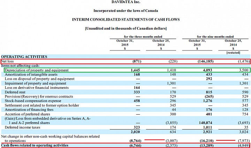Image resolution: width=251 pixels, height=148 pixels.
Task: Click subtotal value '2,020'
Action: pyautogui.click(x=135, y=132)
